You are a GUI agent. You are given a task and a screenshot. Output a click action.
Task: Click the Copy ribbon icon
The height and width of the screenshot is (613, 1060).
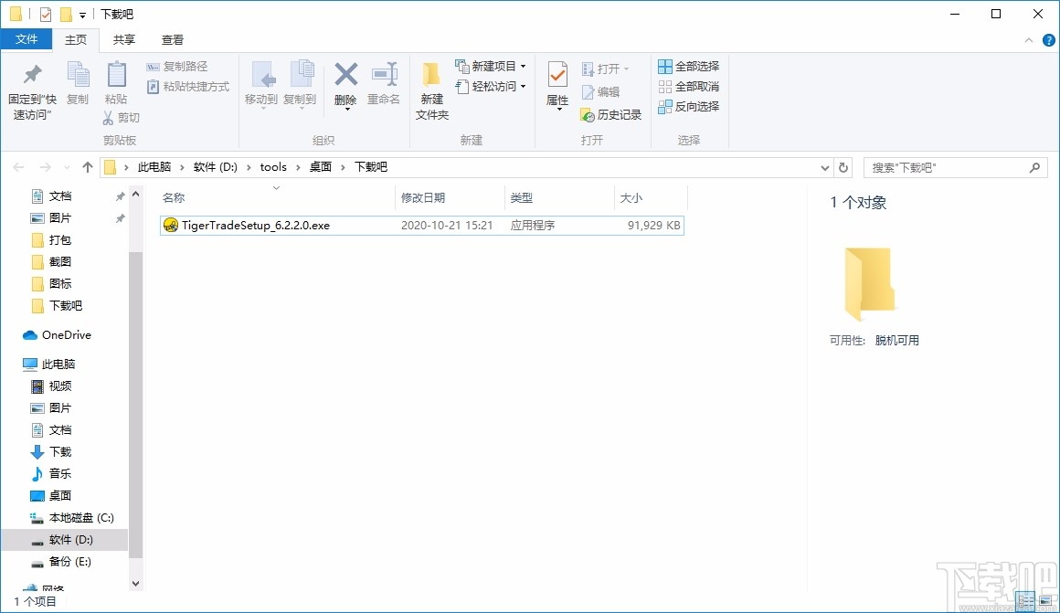pos(78,84)
